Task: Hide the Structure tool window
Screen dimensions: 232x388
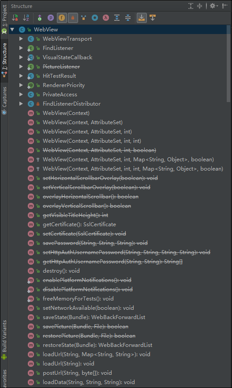Action: pyautogui.click(x=225, y=6)
